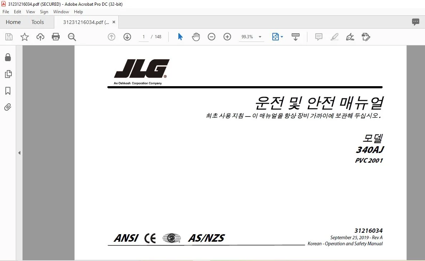Click the Fit page view icon

(275, 37)
